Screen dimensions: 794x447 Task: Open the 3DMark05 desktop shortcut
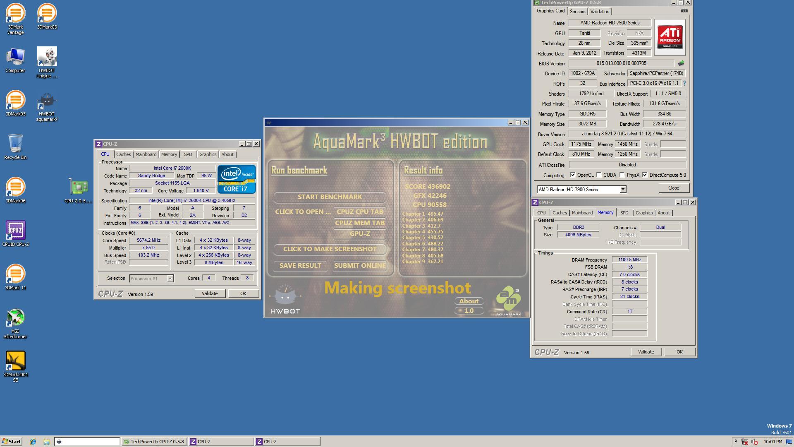coord(15,103)
